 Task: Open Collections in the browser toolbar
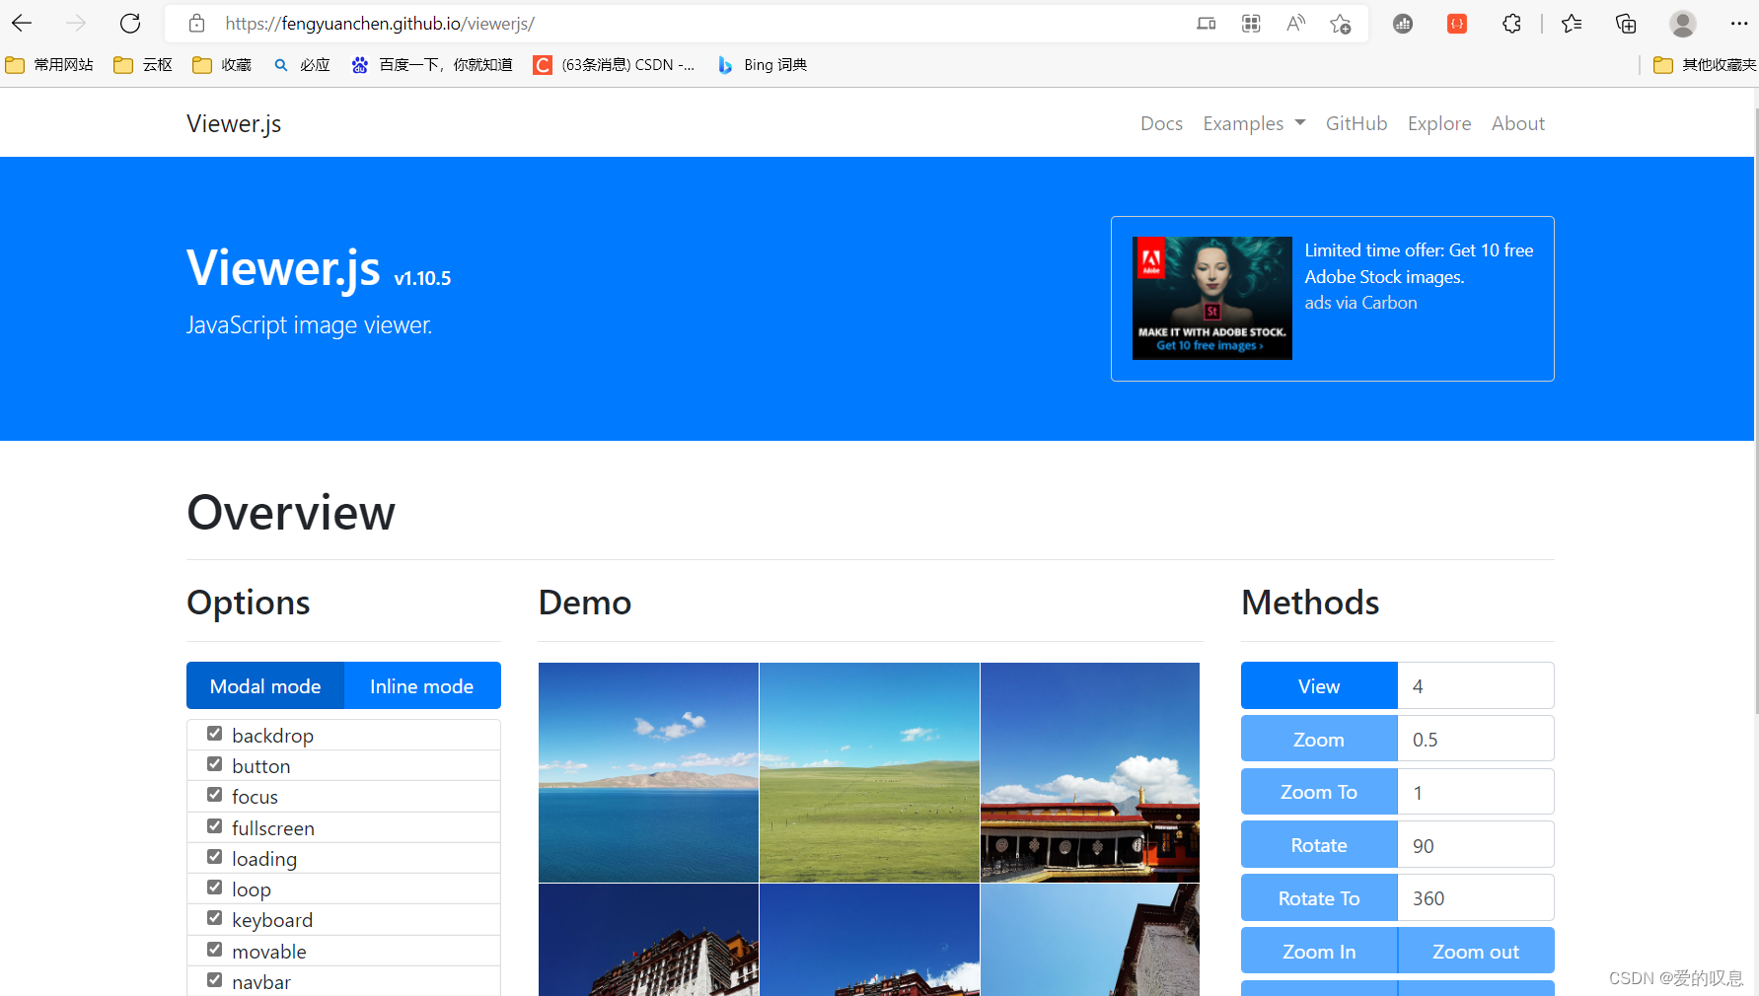tap(1624, 23)
